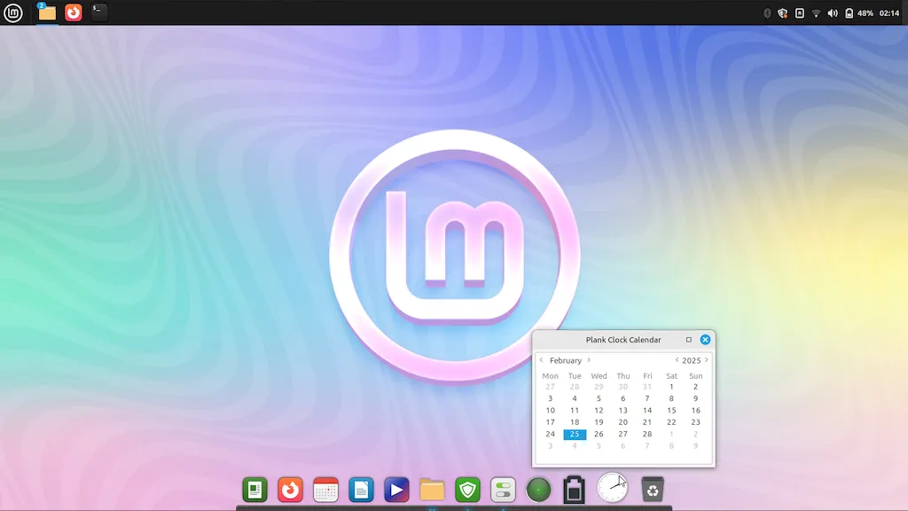Open the Terminal from the top panel
This screenshot has width=908, height=511.
pos(99,12)
